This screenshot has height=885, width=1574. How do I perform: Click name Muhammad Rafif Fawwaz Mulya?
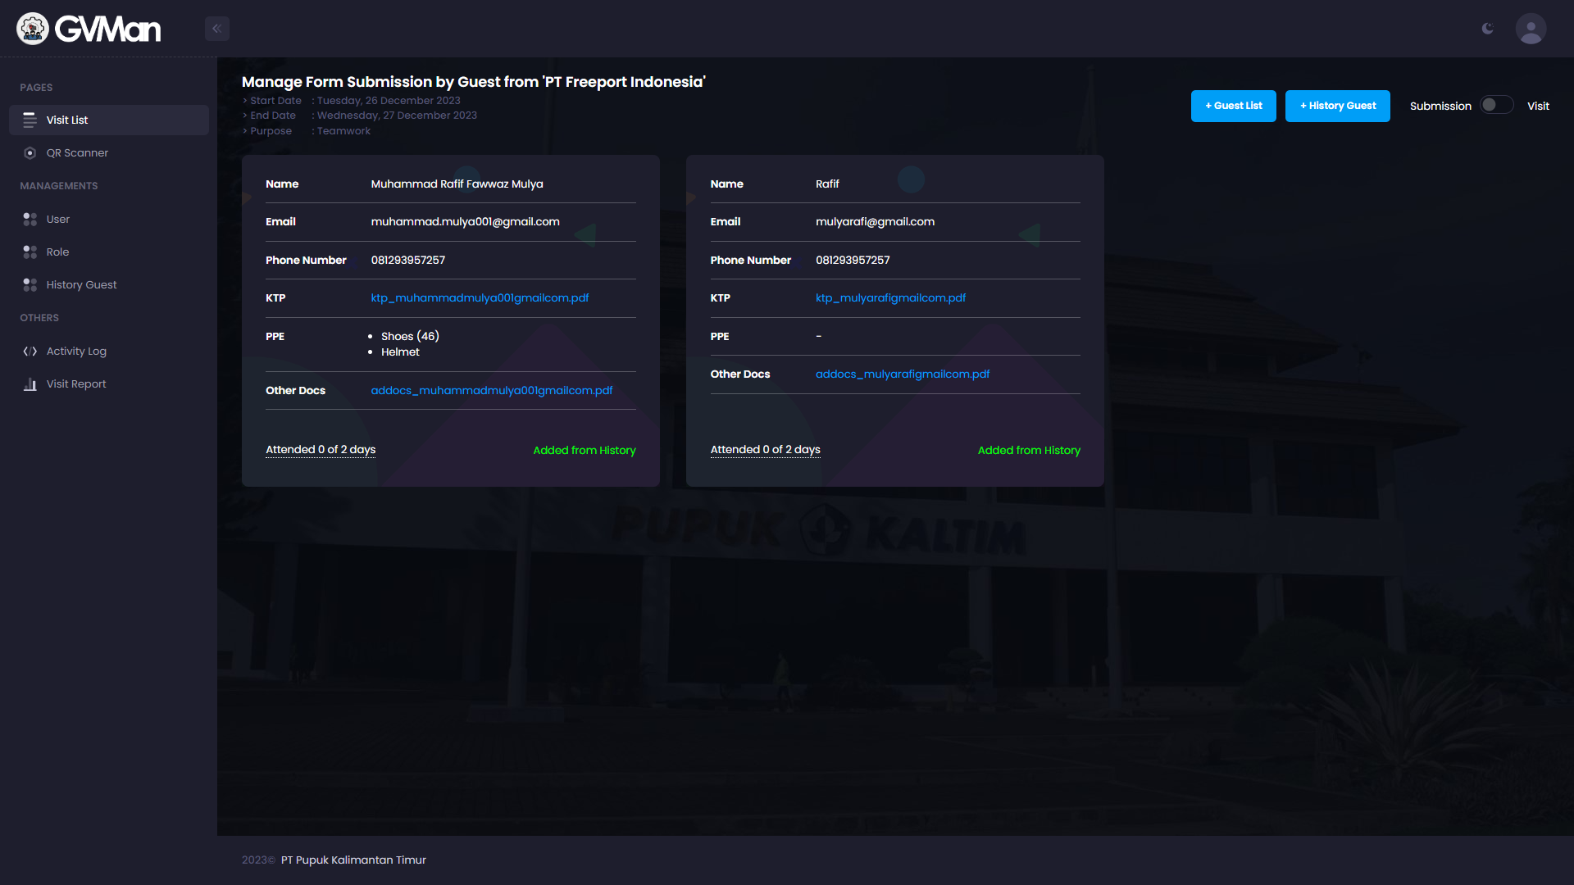point(457,184)
